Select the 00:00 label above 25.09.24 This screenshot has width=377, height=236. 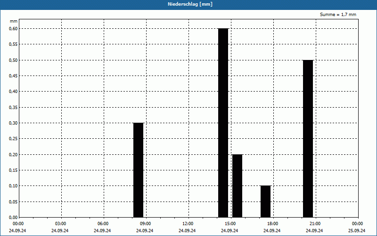[x=357, y=224]
